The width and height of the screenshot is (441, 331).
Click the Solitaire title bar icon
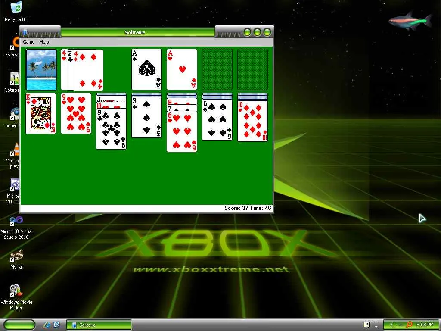click(25, 32)
